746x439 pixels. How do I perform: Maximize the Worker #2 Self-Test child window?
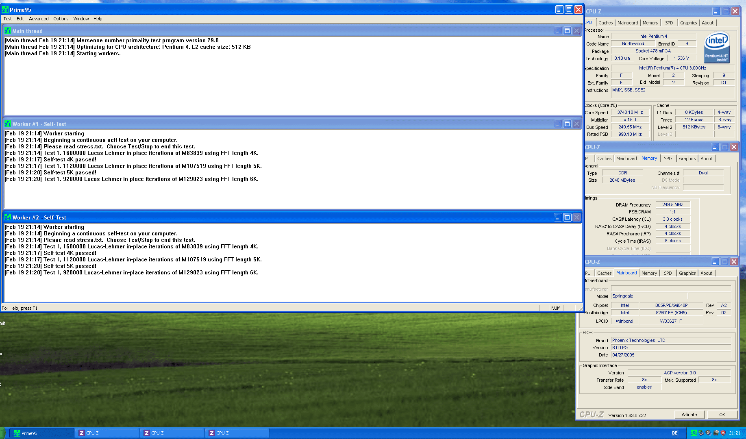[x=567, y=217]
